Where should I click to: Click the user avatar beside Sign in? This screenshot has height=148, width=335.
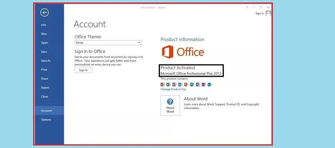268,13
